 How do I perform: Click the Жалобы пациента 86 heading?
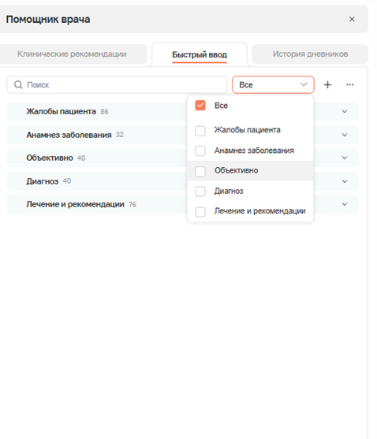tap(67, 111)
